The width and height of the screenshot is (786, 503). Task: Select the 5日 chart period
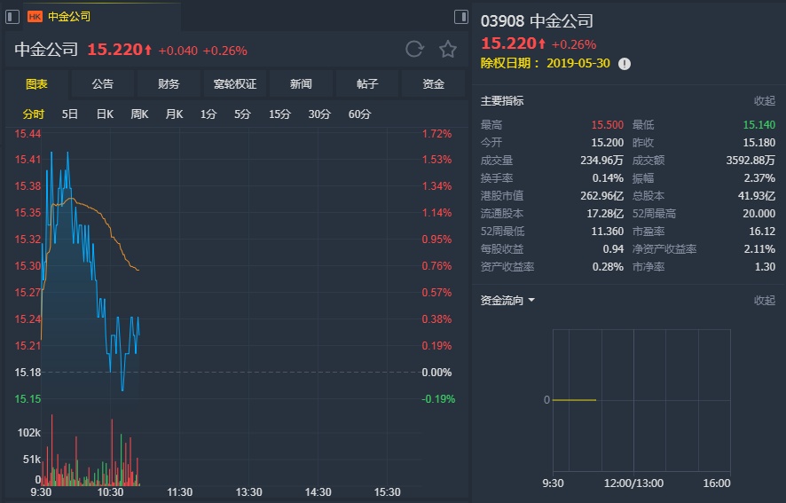[70, 114]
